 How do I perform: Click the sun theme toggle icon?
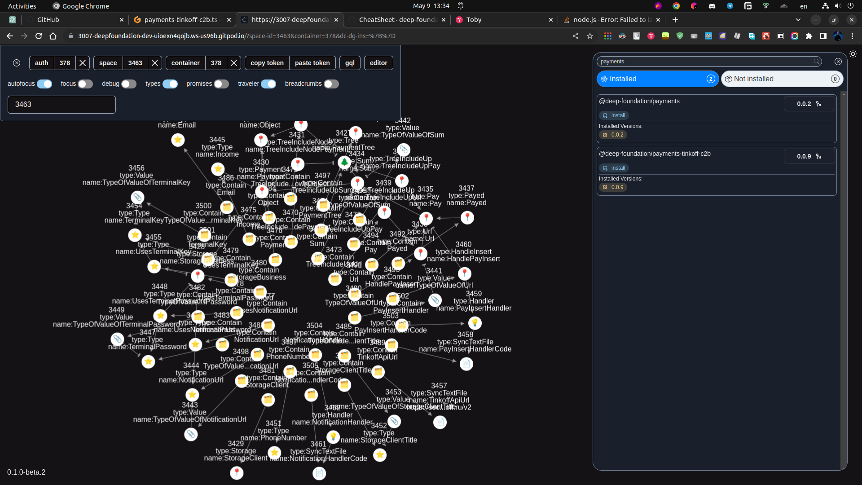pos(853,54)
